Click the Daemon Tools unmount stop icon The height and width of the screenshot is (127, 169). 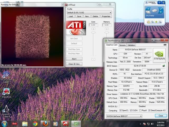point(148,12)
